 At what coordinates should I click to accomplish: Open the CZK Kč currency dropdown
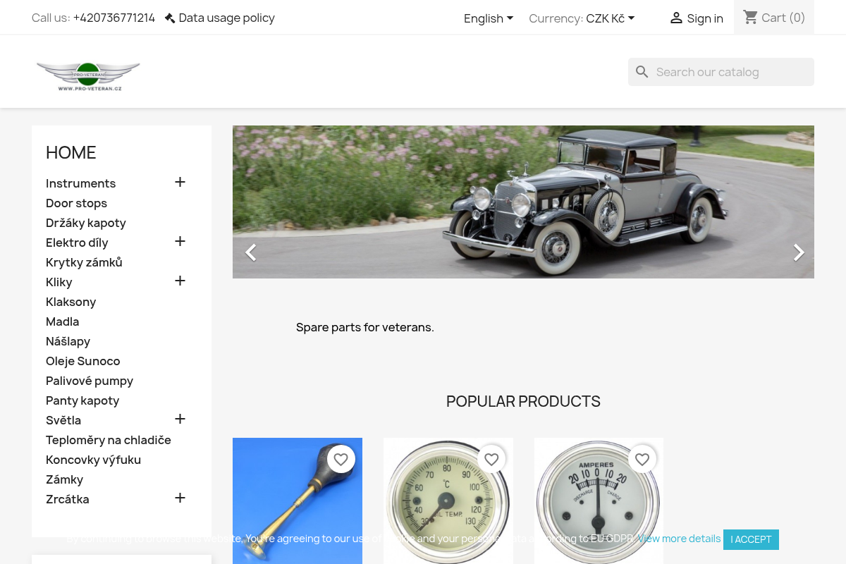611,18
